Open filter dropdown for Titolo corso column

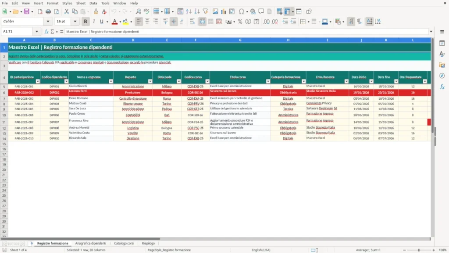pos(268,81)
